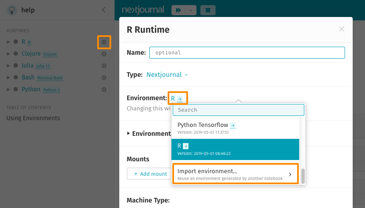Open Python Tensorflow arrow link icon
The height and width of the screenshot is (208, 365).
(x=233, y=126)
